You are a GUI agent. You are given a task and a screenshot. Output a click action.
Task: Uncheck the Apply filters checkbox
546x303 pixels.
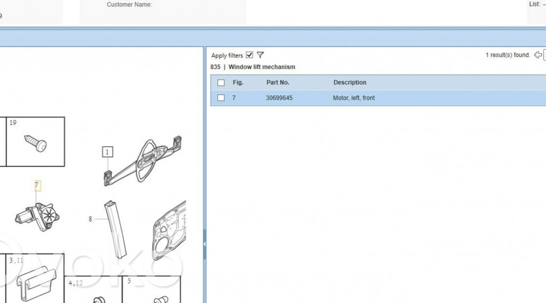pyautogui.click(x=250, y=55)
